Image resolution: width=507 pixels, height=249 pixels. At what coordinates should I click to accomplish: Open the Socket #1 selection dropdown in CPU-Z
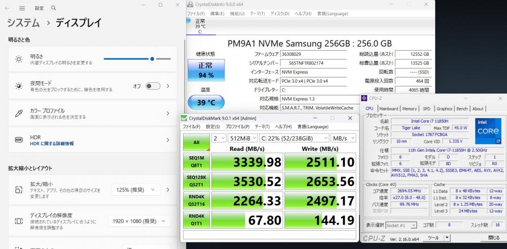[x=401, y=225]
